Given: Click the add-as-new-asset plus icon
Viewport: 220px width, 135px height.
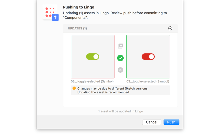Looking at the screenshot, I should [120, 46].
